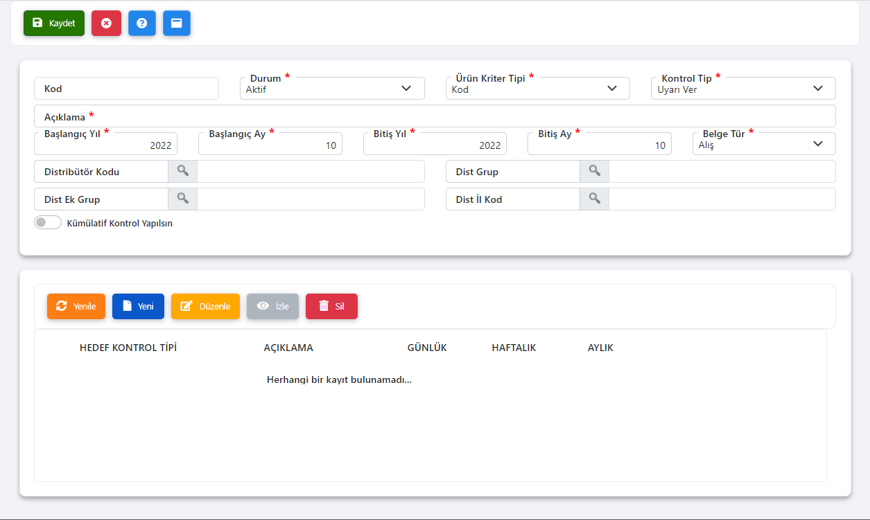The width and height of the screenshot is (870, 520).
Task: Open help with the question mark icon
Action: tap(142, 23)
